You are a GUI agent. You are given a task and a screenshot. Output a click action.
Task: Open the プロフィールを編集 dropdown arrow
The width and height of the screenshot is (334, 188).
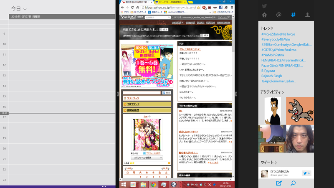coord(161,158)
